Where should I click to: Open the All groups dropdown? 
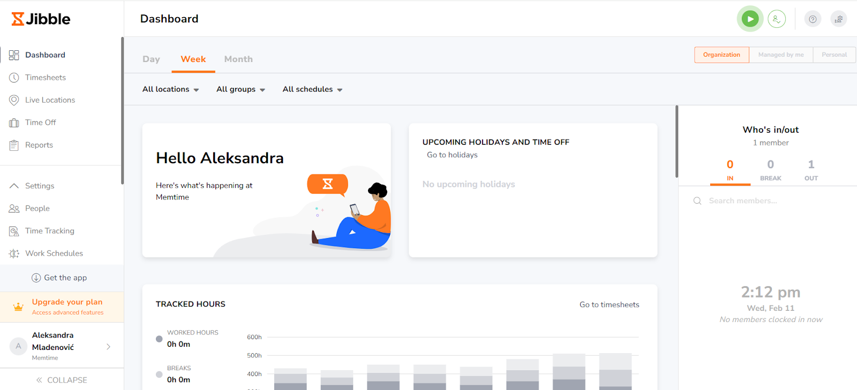240,89
